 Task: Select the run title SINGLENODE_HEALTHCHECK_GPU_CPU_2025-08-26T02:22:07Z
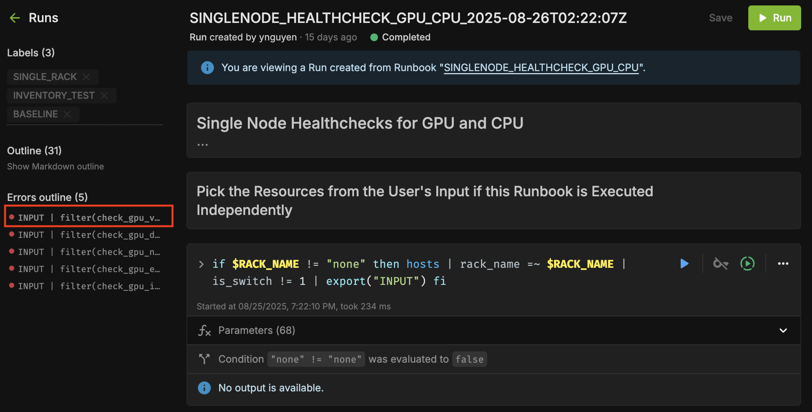[x=408, y=18]
